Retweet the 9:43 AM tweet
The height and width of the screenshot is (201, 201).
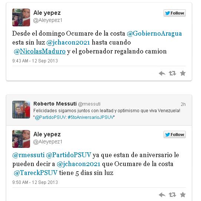click(x=172, y=73)
